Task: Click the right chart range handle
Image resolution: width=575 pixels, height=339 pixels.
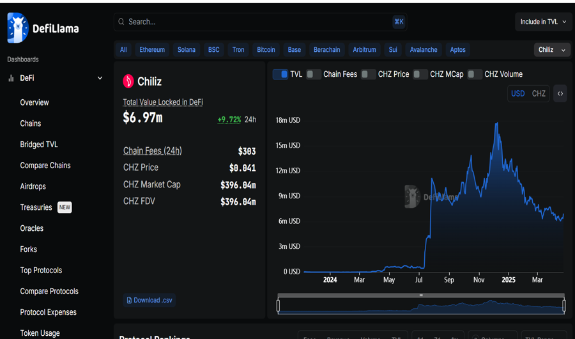Action: point(564,306)
